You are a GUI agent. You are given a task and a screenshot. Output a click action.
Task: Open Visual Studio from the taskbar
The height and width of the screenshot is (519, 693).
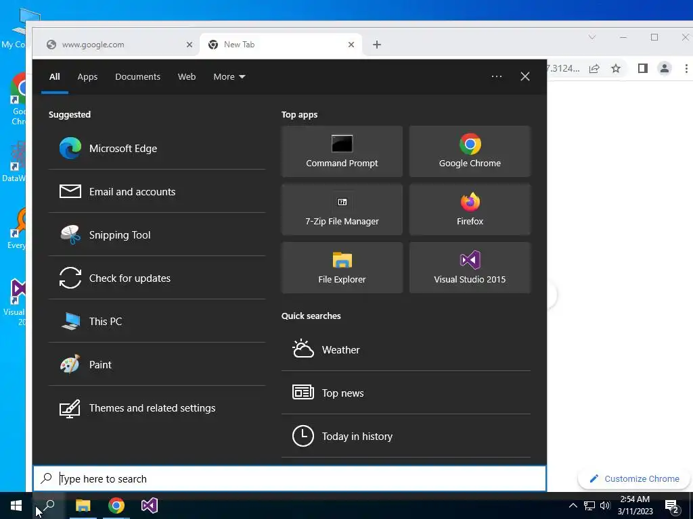[150, 505]
